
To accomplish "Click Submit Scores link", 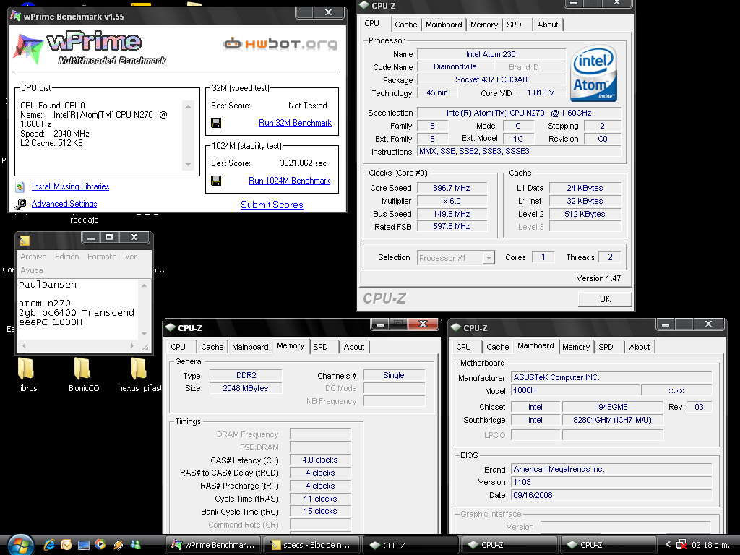I will click(x=272, y=205).
